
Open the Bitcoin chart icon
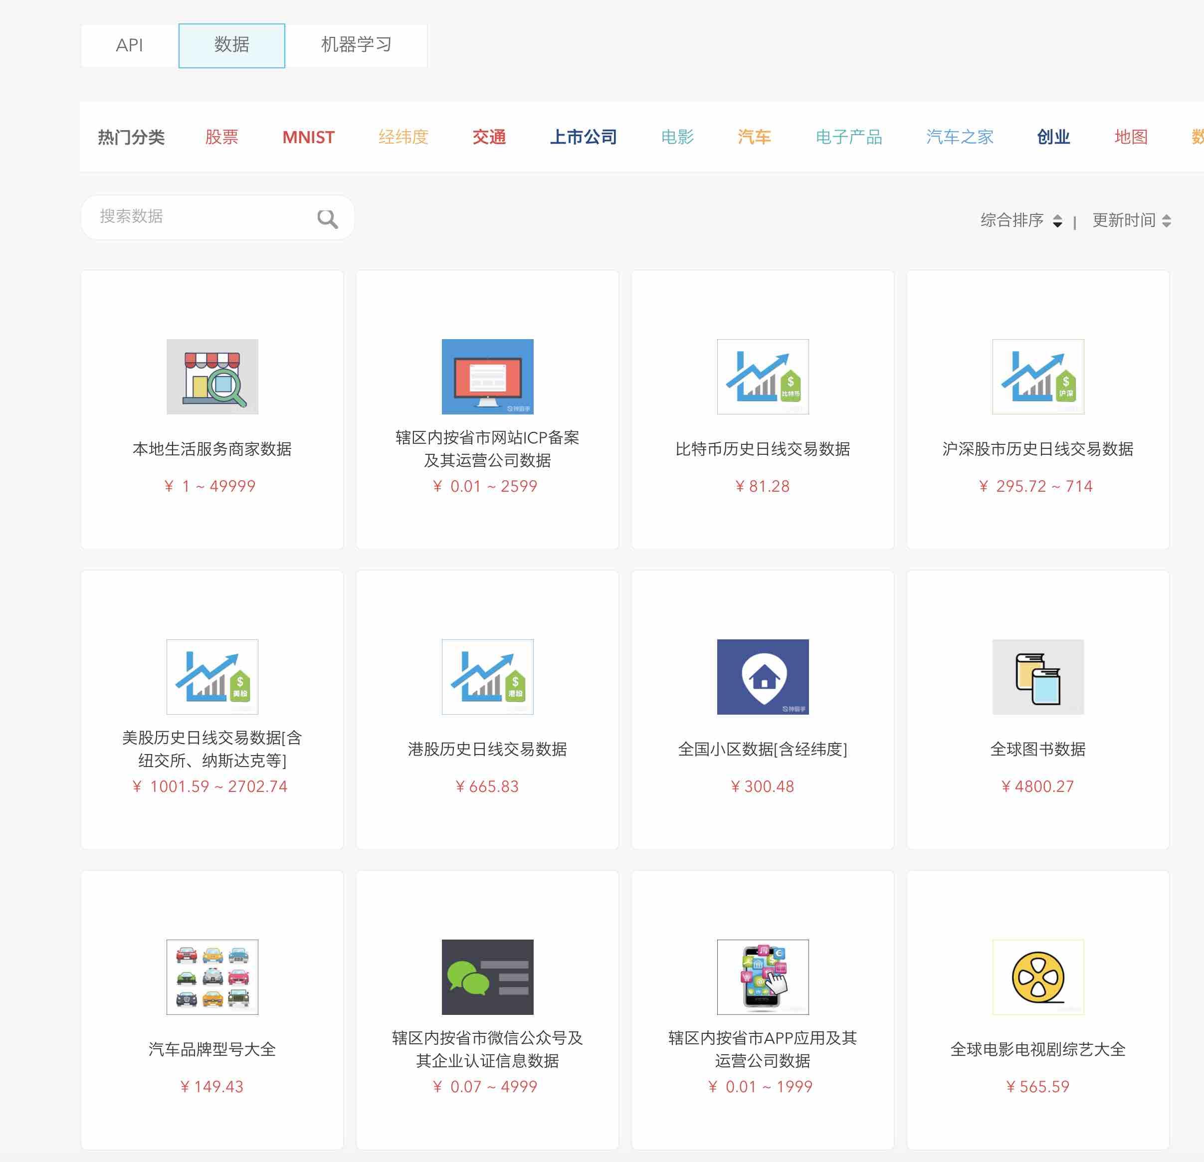pyautogui.click(x=762, y=377)
